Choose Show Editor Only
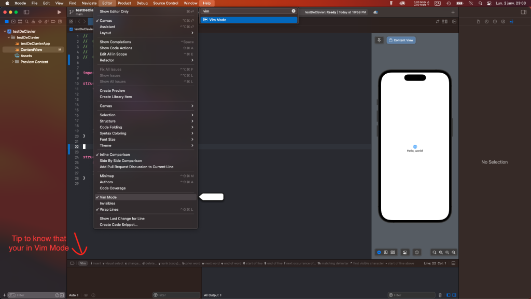Viewport: 531px width, 299px height. coord(146,11)
